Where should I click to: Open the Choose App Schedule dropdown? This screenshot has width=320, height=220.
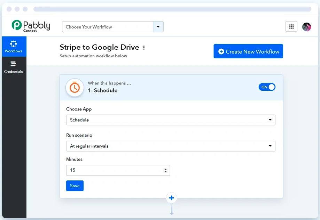coord(171,120)
